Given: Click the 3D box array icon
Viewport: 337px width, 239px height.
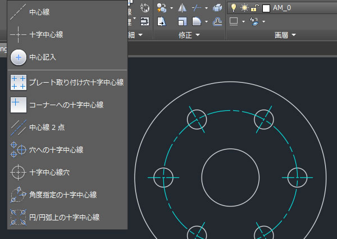Looking at the screenshot, I should [217, 8].
